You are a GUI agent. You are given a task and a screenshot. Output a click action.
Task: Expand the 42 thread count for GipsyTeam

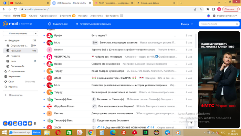94,106
